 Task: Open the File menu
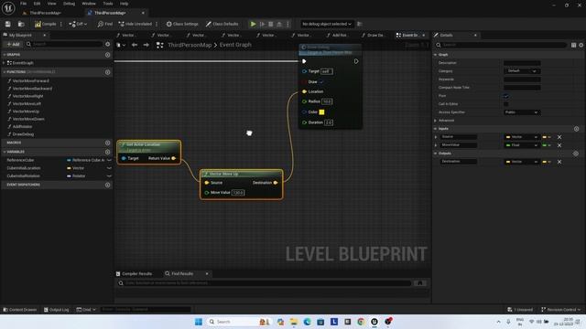(23, 4)
